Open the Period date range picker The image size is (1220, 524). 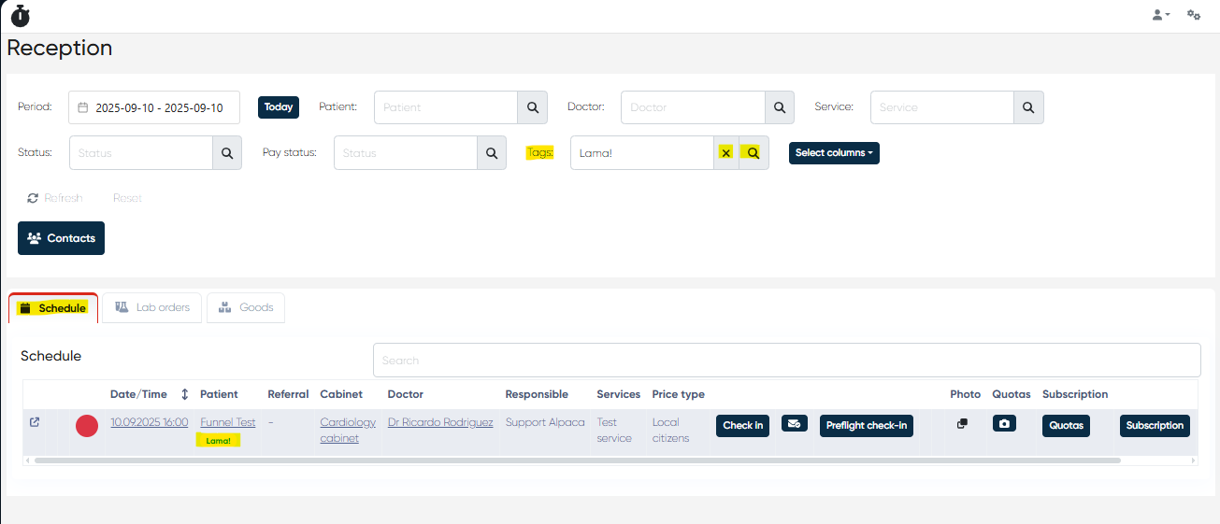(154, 107)
